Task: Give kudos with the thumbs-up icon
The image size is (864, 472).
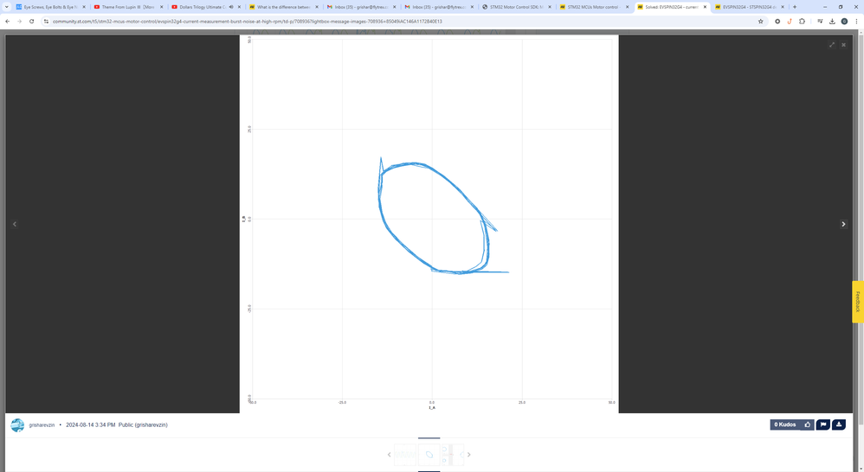Action: coord(807,424)
